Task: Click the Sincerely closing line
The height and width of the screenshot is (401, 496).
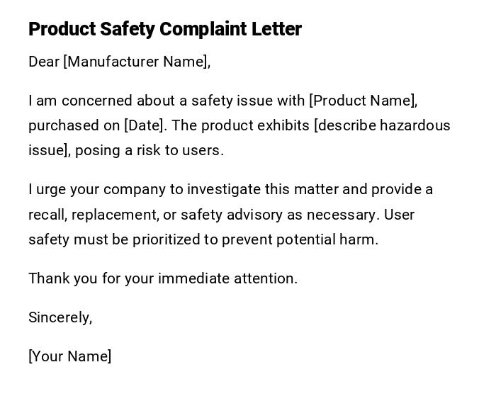Action: point(60,317)
